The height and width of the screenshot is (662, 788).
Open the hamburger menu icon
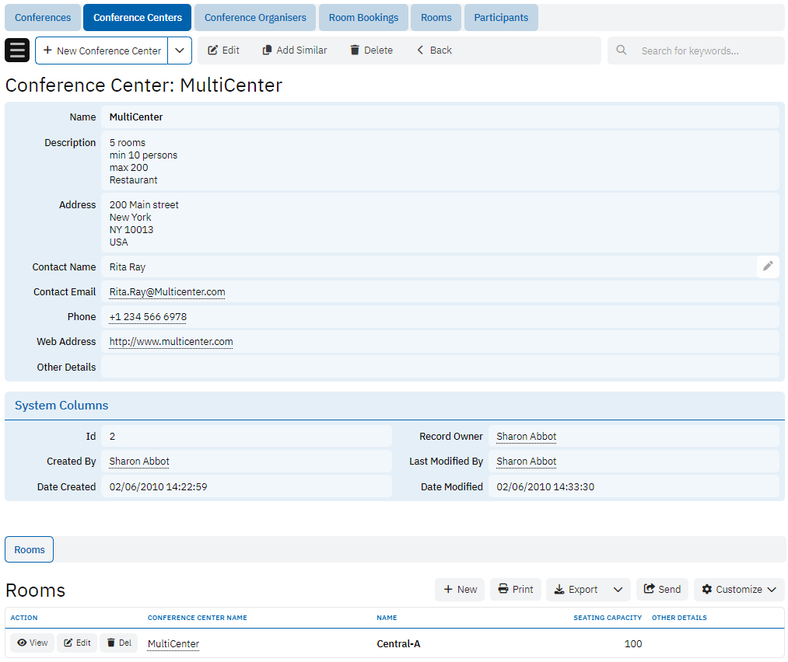click(x=17, y=51)
